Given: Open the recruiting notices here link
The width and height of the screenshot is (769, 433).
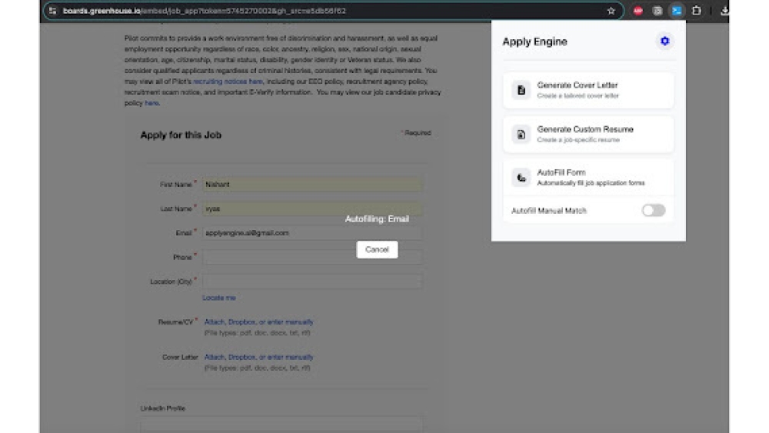Looking at the screenshot, I should [x=228, y=82].
